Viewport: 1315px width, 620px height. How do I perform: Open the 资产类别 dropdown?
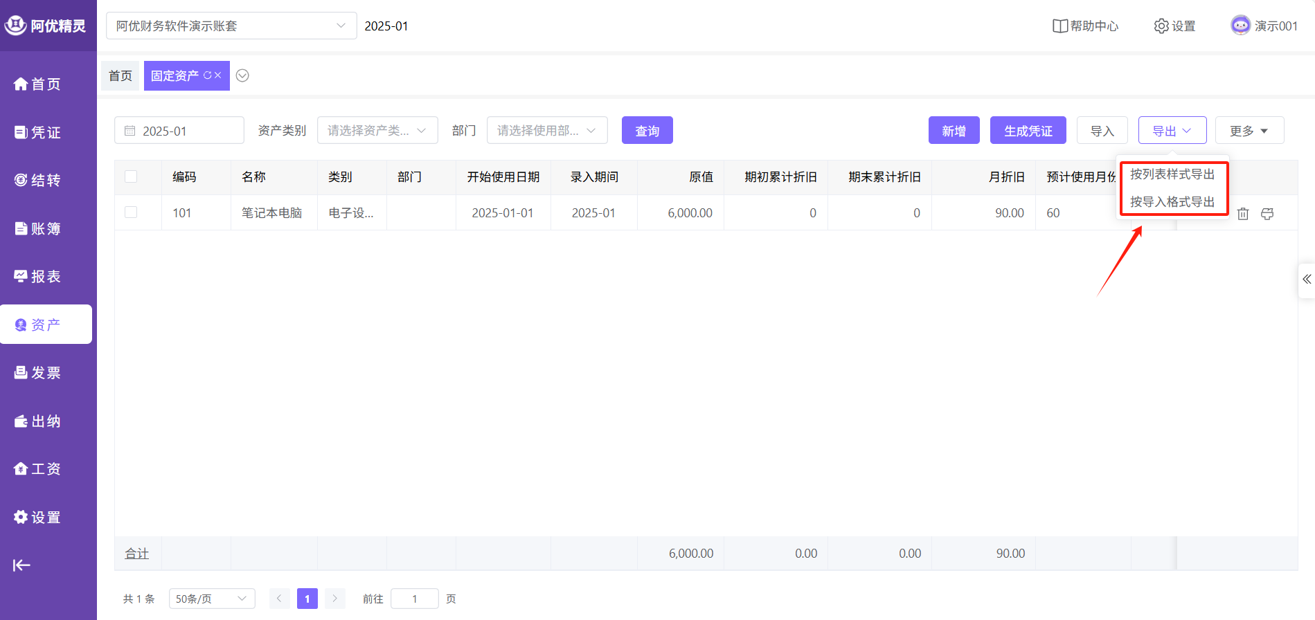(x=377, y=131)
